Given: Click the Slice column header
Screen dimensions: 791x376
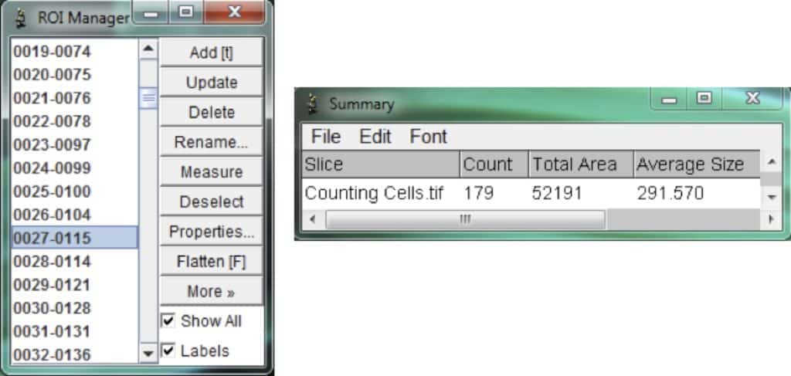Looking at the screenshot, I should click(x=381, y=164).
